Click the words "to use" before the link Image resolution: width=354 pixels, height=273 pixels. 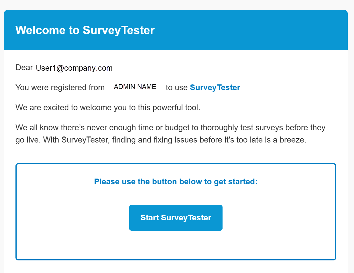[176, 88]
